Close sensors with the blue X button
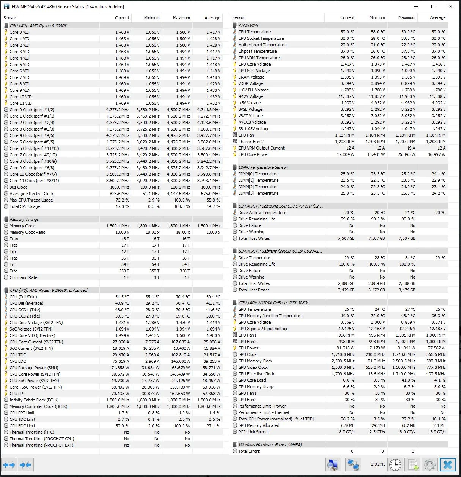The image size is (461, 477). [448, 465]
